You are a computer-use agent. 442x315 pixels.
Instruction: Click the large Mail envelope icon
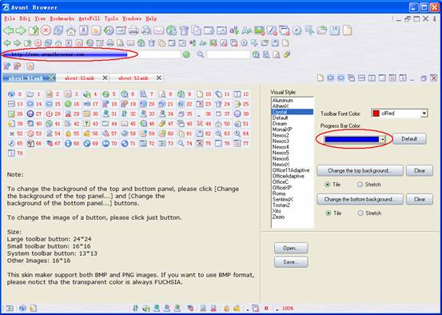click(158, 30)
